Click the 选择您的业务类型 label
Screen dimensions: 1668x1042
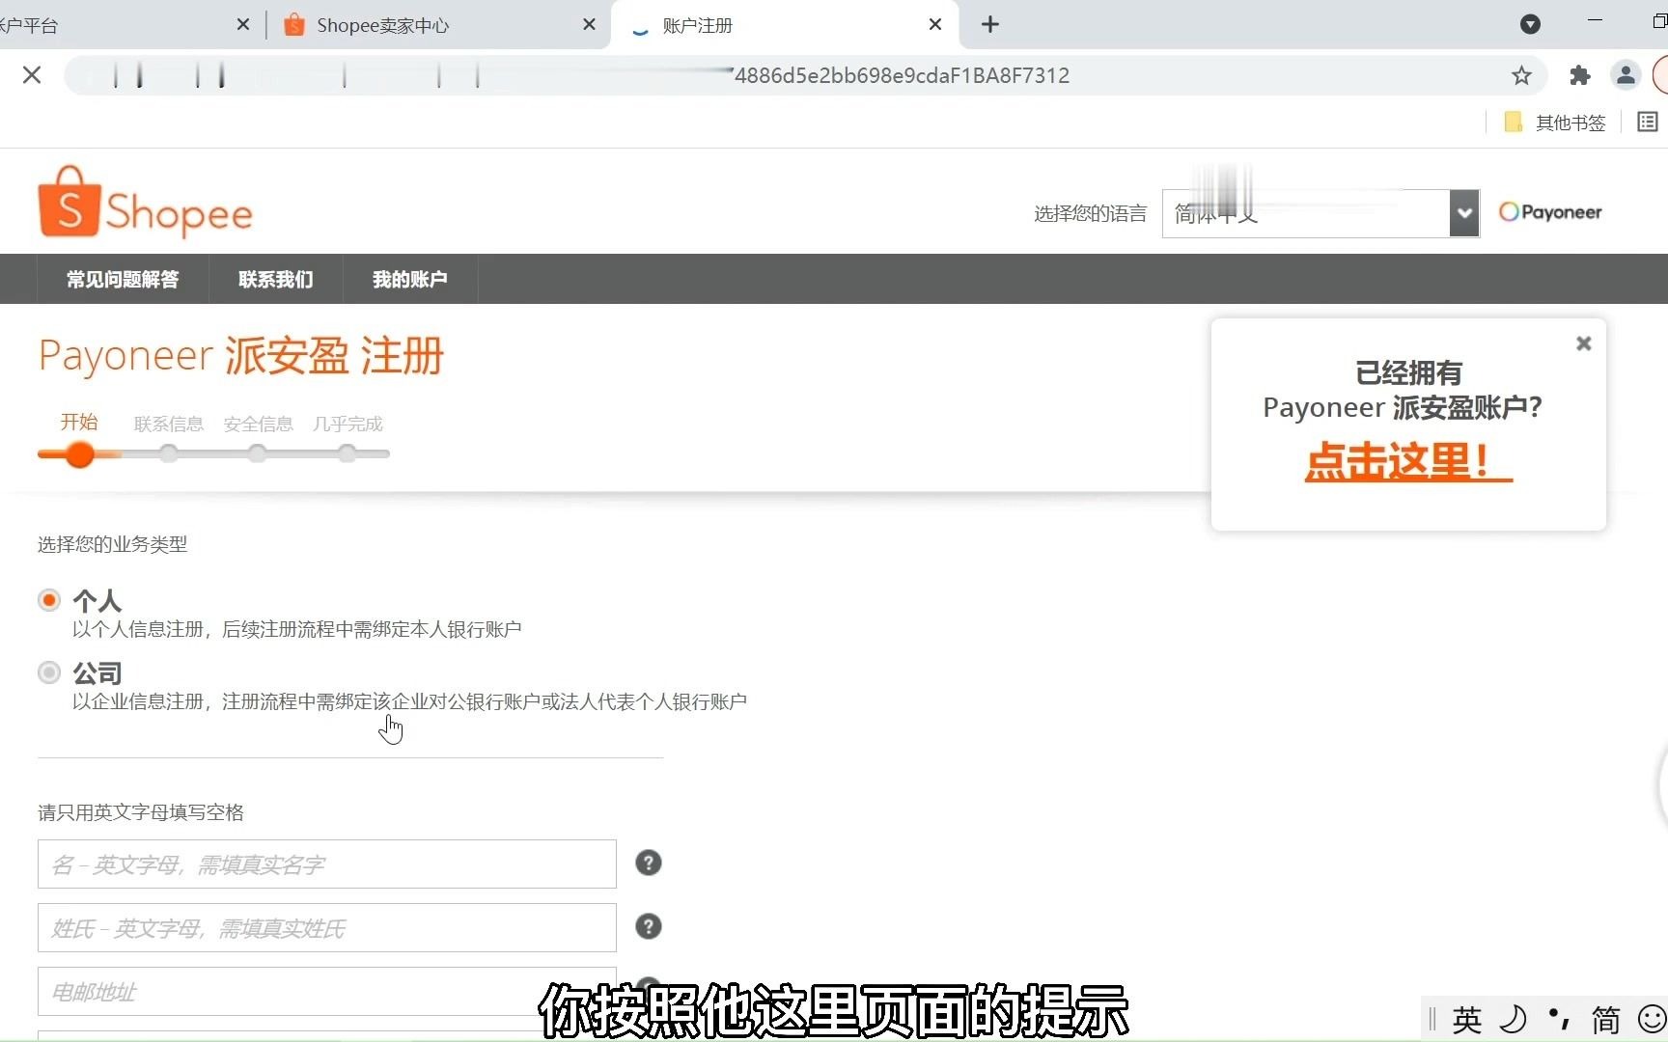[x=113, y=544]
